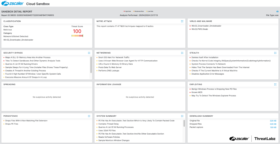280x144 pixels.
Task: Enlarge the Exploiting panel
Action: [275, 84]
